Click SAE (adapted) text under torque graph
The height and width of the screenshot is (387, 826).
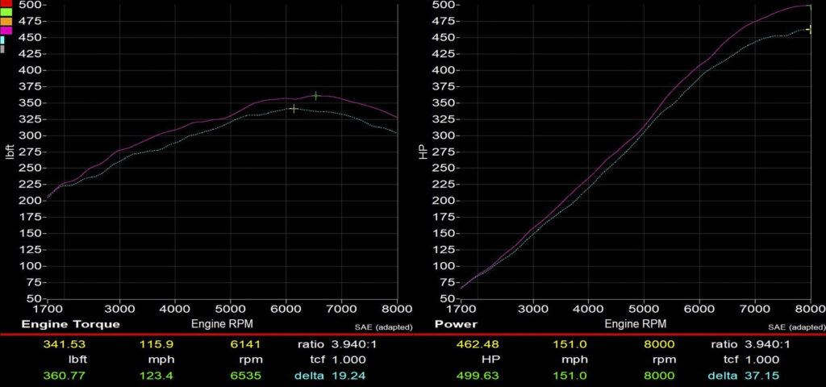click(x=383, y=327)
